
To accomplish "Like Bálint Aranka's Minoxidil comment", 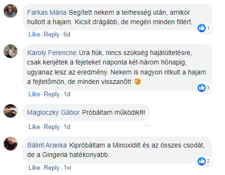I will coord(34,167).
